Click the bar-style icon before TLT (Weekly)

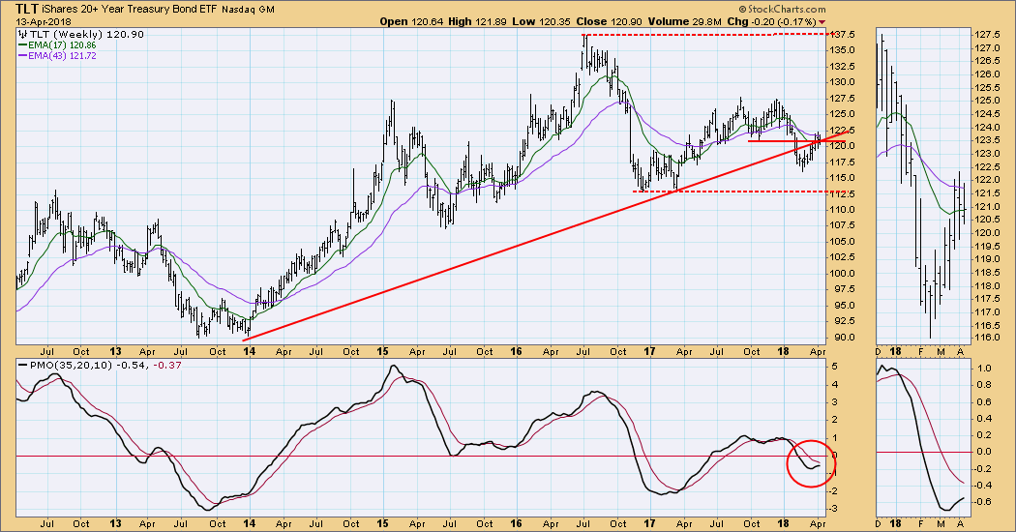point(23,35)
